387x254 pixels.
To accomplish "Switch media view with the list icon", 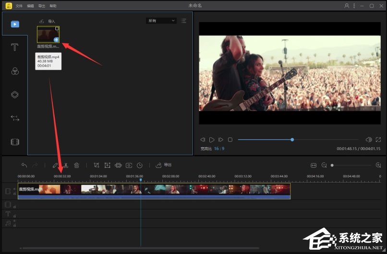I will point(183,21).
